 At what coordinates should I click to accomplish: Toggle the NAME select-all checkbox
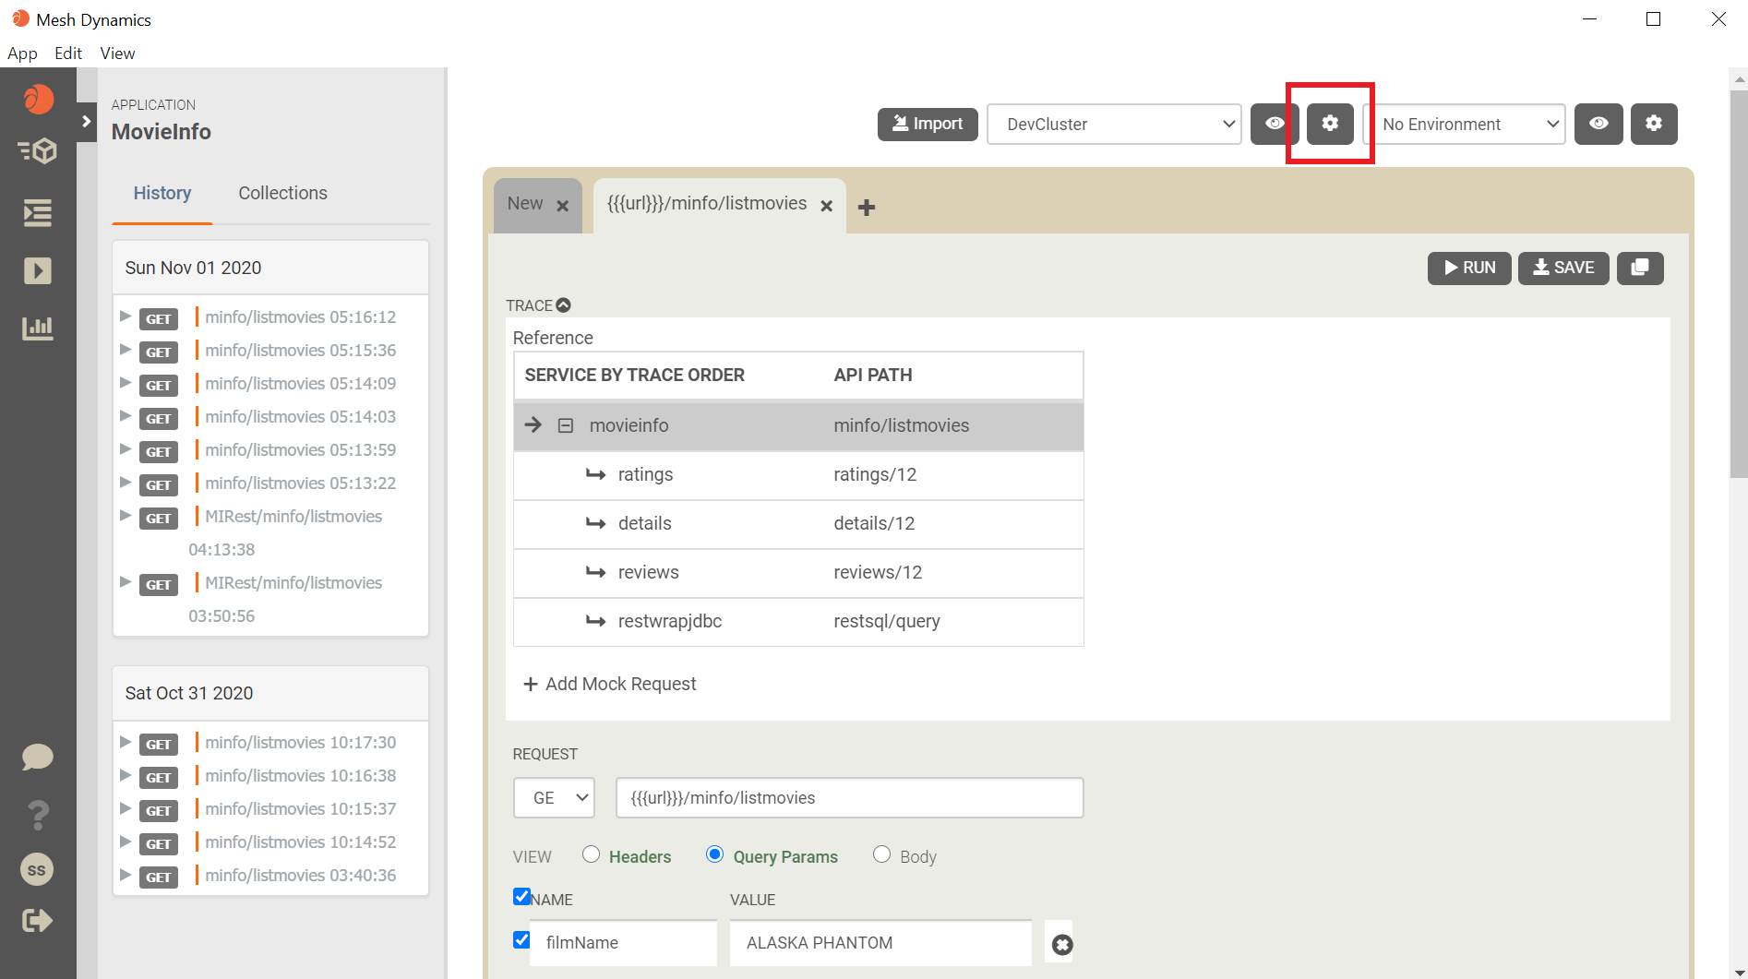click(521, 896)
